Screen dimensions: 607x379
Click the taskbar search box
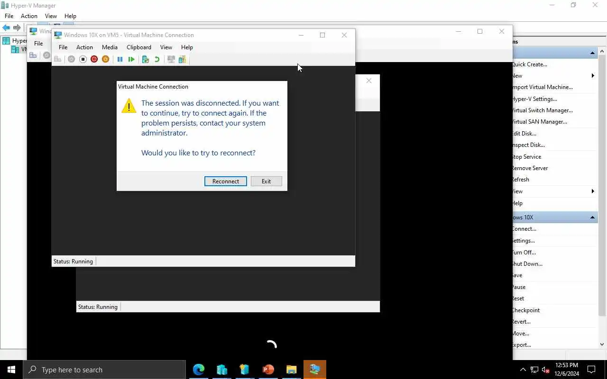click(x=104, y=370)
